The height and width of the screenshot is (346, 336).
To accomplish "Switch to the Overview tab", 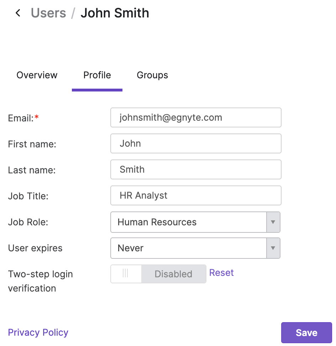I will 37,75.
